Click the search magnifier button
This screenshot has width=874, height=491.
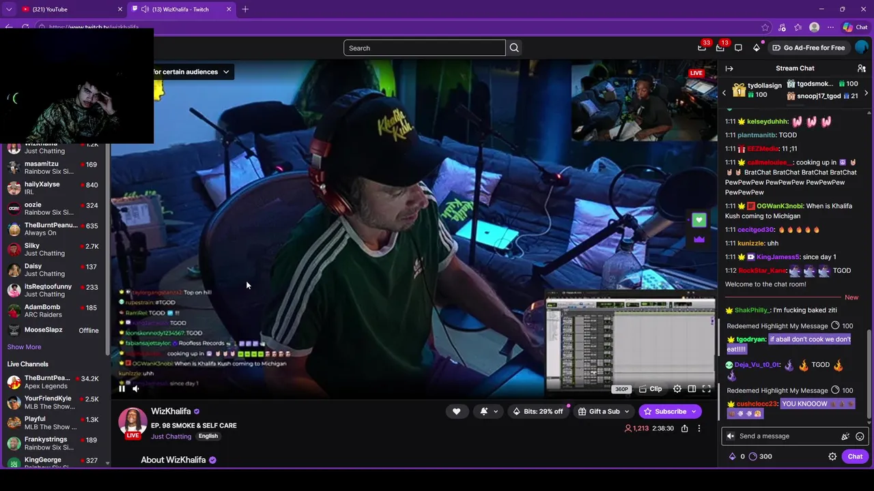click(x=514, y=48)
